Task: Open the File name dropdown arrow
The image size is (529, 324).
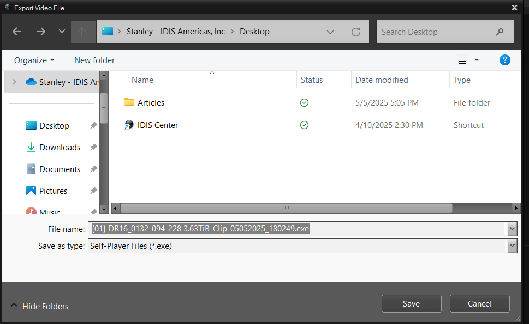Action: point(512,229)
